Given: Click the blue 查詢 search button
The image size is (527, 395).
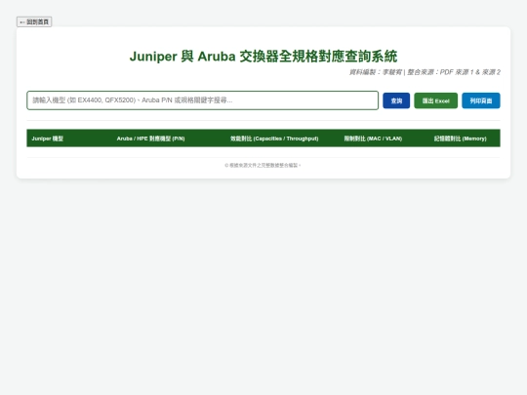Looking at the screenshot, I should (x=396, y=100).
